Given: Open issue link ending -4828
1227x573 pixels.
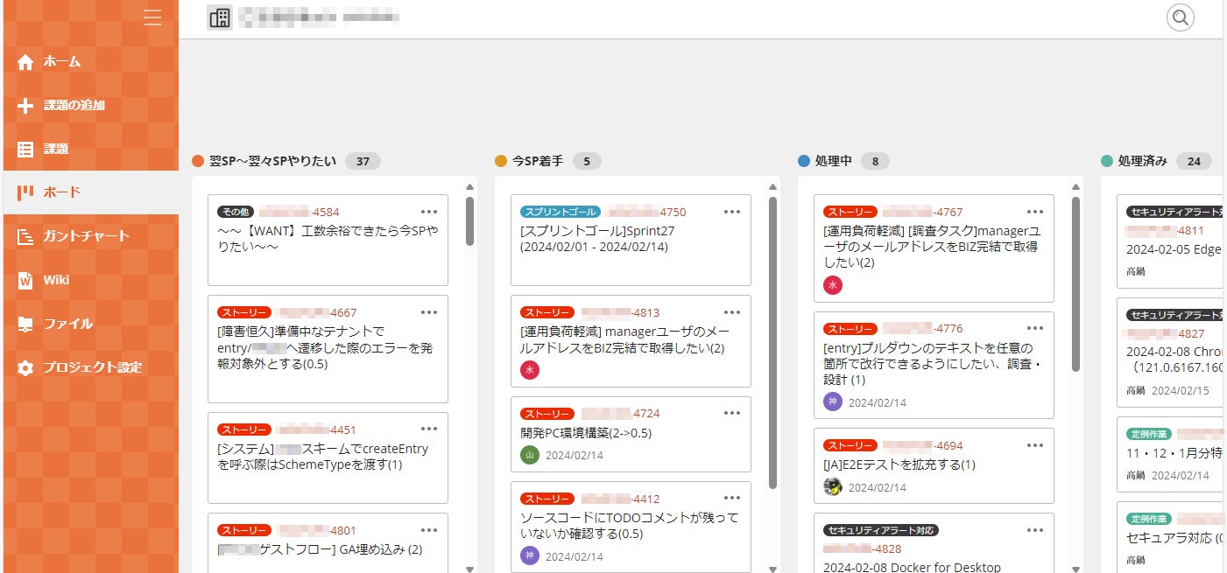Looking at the screenshot, I should pyautogui.click(x=863, y=549).
